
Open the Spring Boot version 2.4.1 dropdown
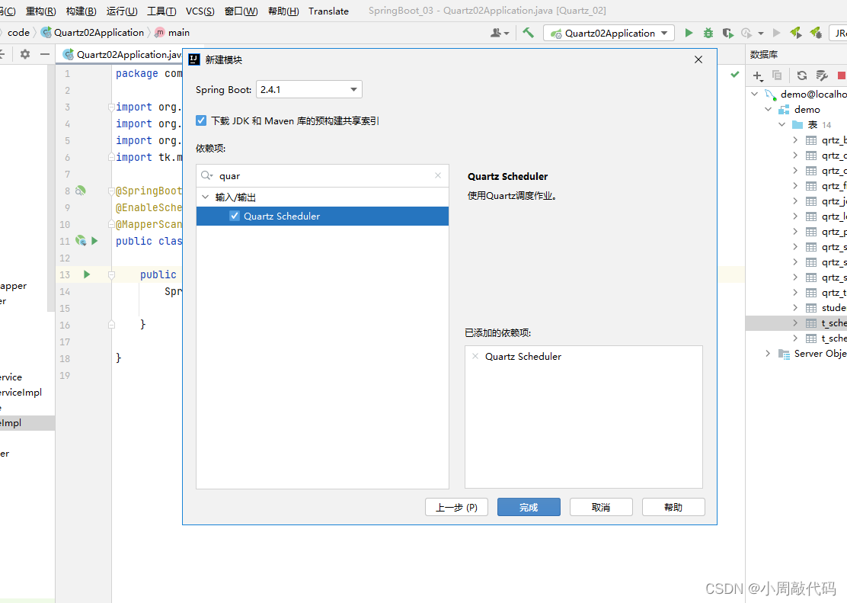tap(353, 89)
